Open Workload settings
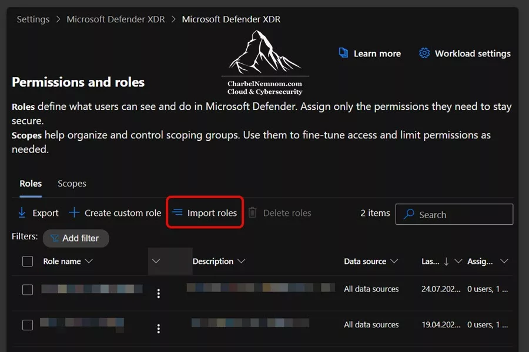529x352 pixels. 465,53
